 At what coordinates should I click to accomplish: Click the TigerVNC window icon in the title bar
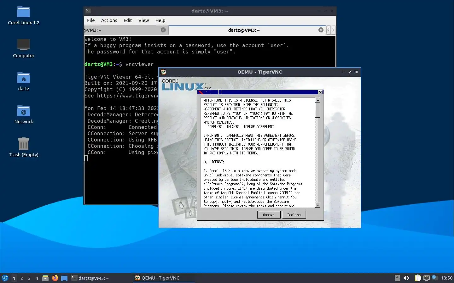[x=163, y=72]
